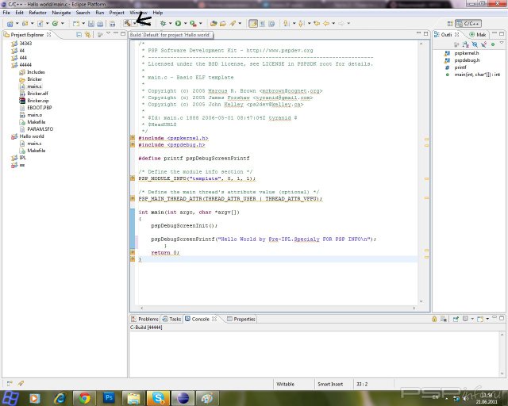Switch to the Problems tab
The image size is (508, 406).
[148, 319]
